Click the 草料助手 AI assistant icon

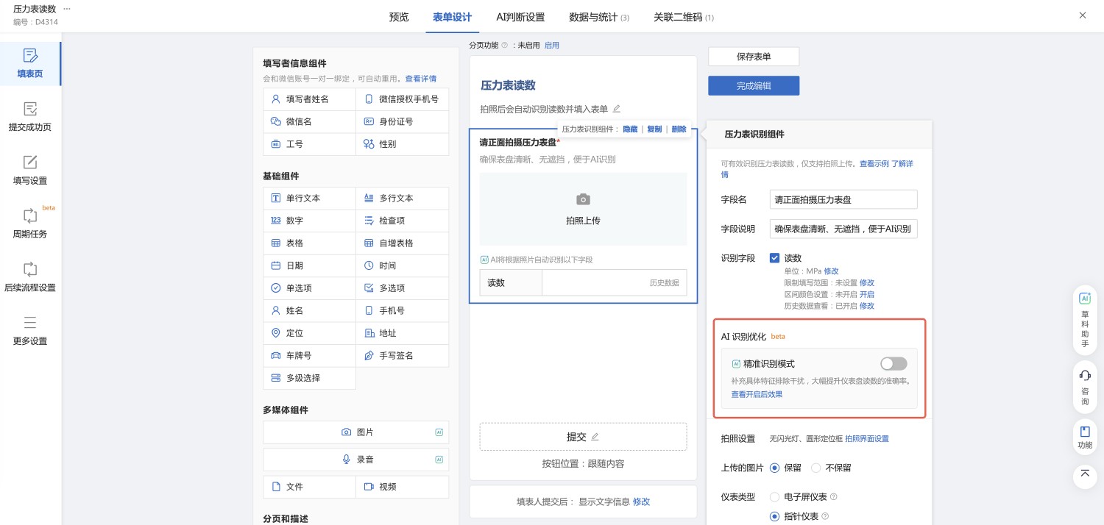1085,316
